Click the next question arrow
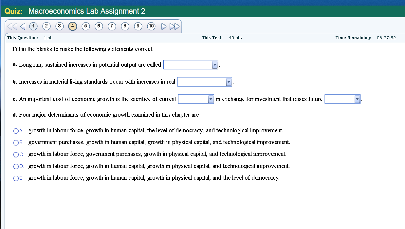405x229 pixels. (x=164, y=26)
